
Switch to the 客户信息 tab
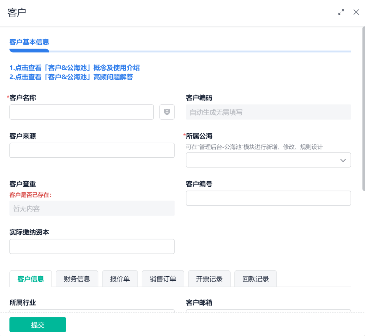pyautogui.click(x=31, y=279)
